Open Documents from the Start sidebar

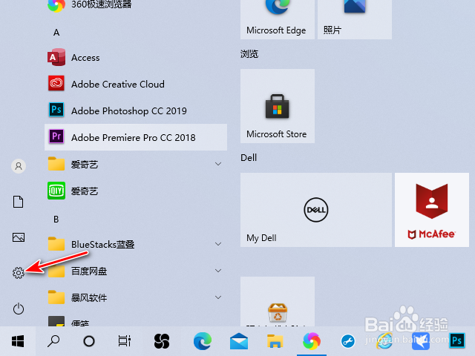(18, 202)
